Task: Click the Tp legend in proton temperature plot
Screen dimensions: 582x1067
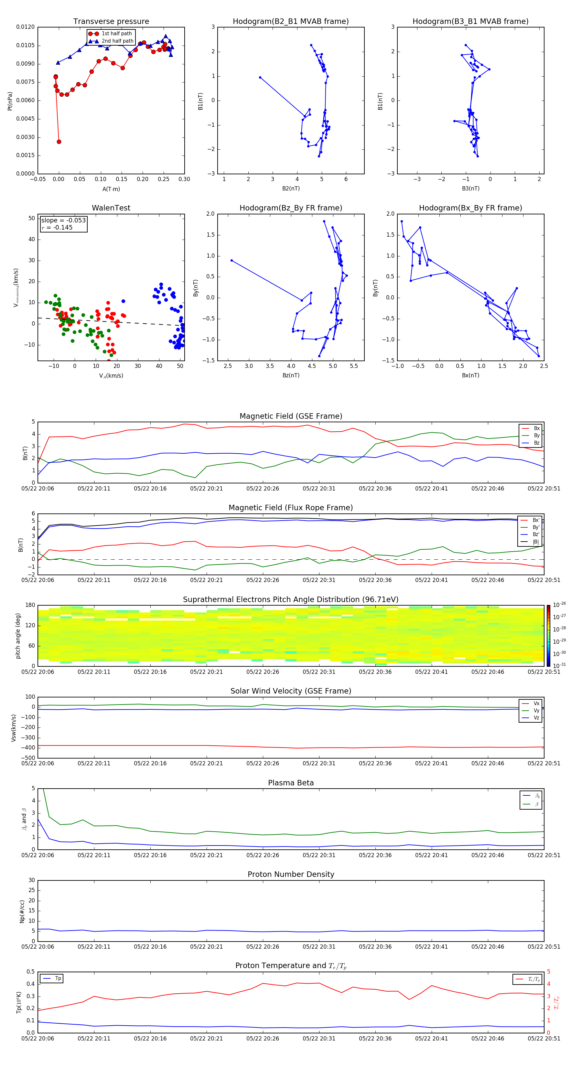Action: [52, 978]
